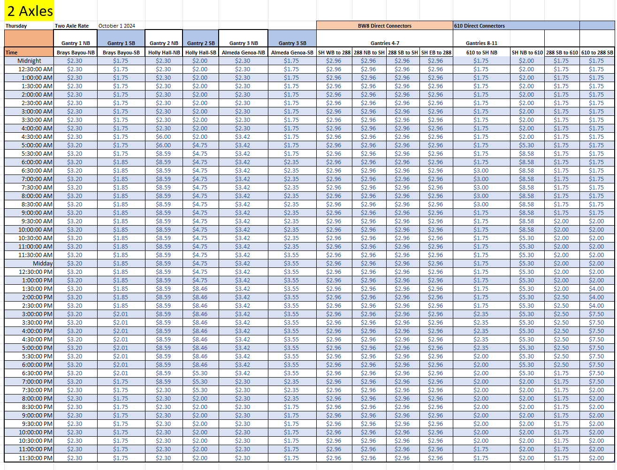Click $6.00 Holly Hall-NB at 4:30:00 AM
Screen dimensions: 617x470
tap(164, 137)
